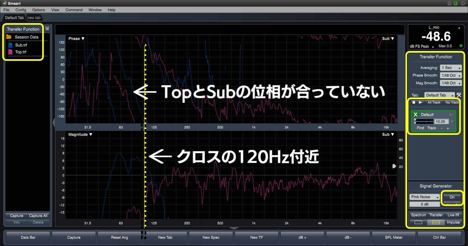Switch to the 'new tab' tab
The width and height of the screenshot is (468, 246).
click(34, 18)
